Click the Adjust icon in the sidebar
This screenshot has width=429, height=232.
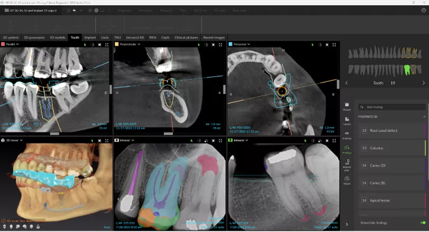tap(347, 180)
